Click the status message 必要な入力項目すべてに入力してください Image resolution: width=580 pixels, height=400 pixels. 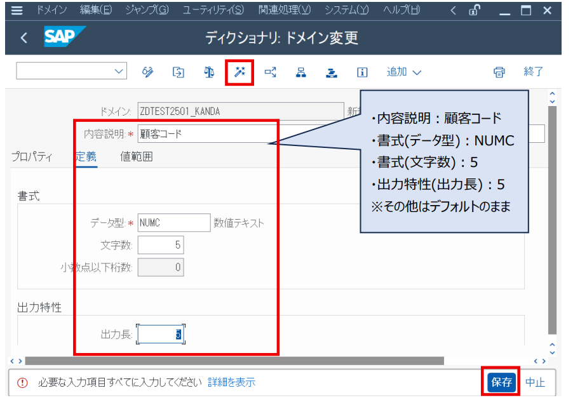120,382
